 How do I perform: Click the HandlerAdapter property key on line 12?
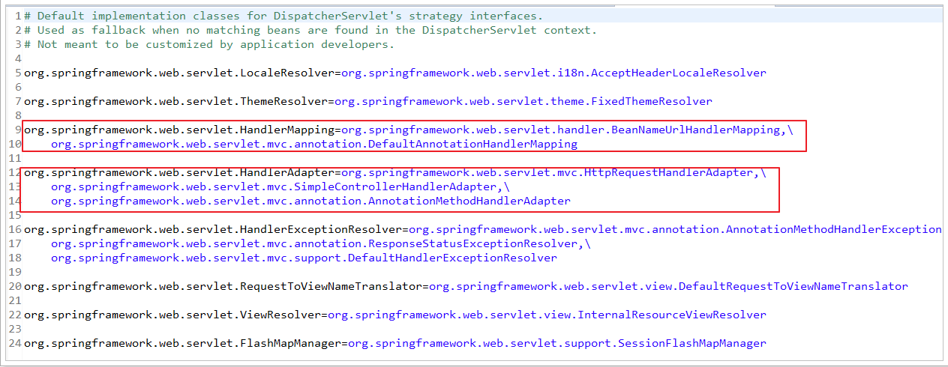click(x=179, y=172)
